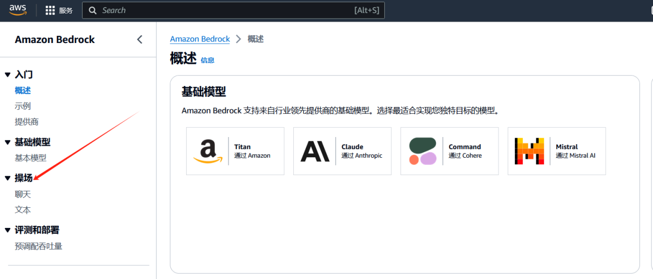This screenshot has width=653, height=279.
Task: Collapse the Amazon Bedrock sidebar chevron
Action: (139, 39)
